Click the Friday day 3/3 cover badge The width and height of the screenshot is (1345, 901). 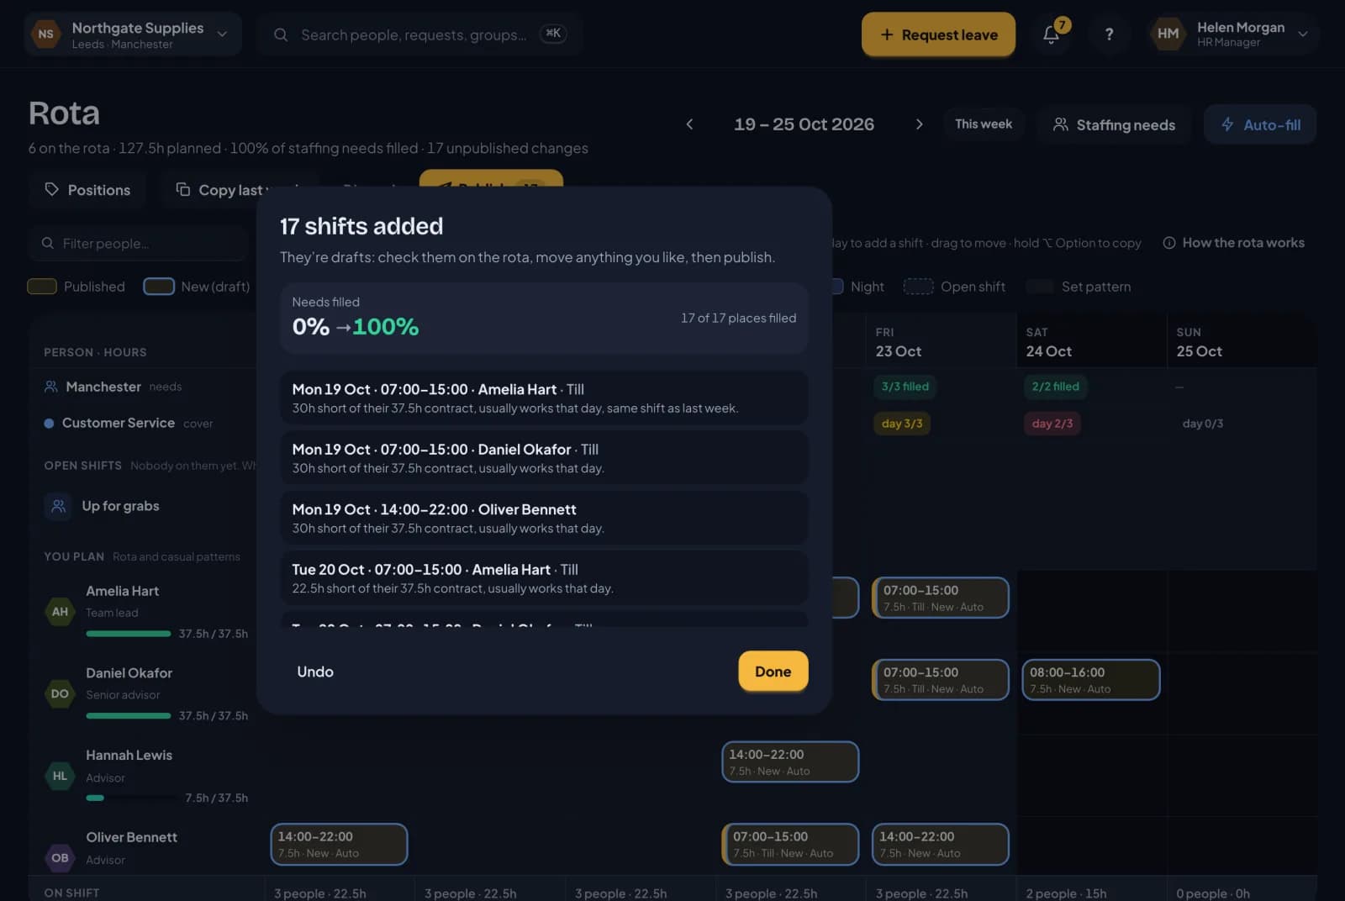click(902, 424)
